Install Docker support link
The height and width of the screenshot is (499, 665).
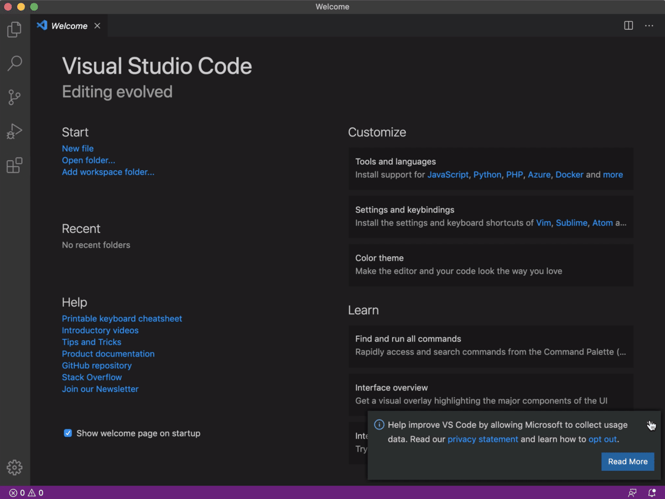click(569, 175)
